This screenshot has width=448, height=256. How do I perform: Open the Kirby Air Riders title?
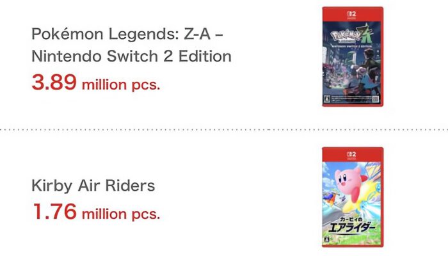[93, 186]
